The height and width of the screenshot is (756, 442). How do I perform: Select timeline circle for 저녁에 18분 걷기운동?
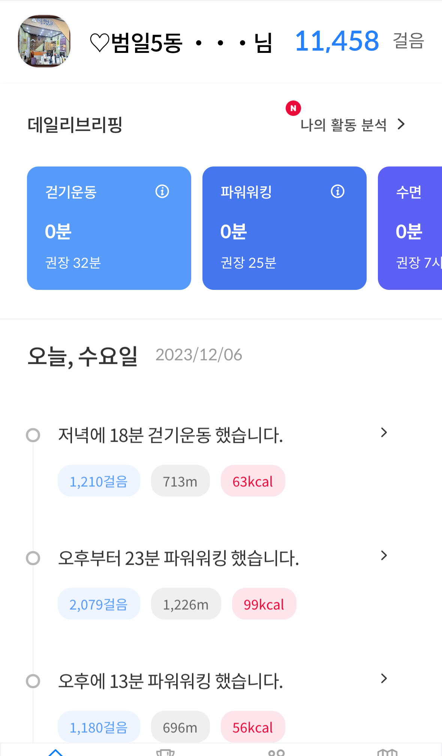(x=33, y=435)
